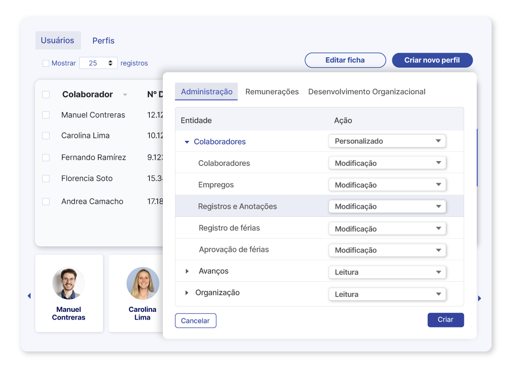Check the Mostrar checkbox
The image size is (510, 370).
[46, 63]
